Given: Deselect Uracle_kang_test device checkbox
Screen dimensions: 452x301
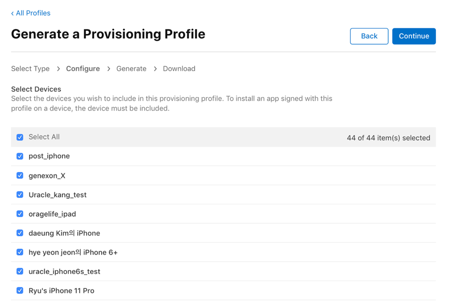Looking at the screenshot, I should tap(20, 195).
